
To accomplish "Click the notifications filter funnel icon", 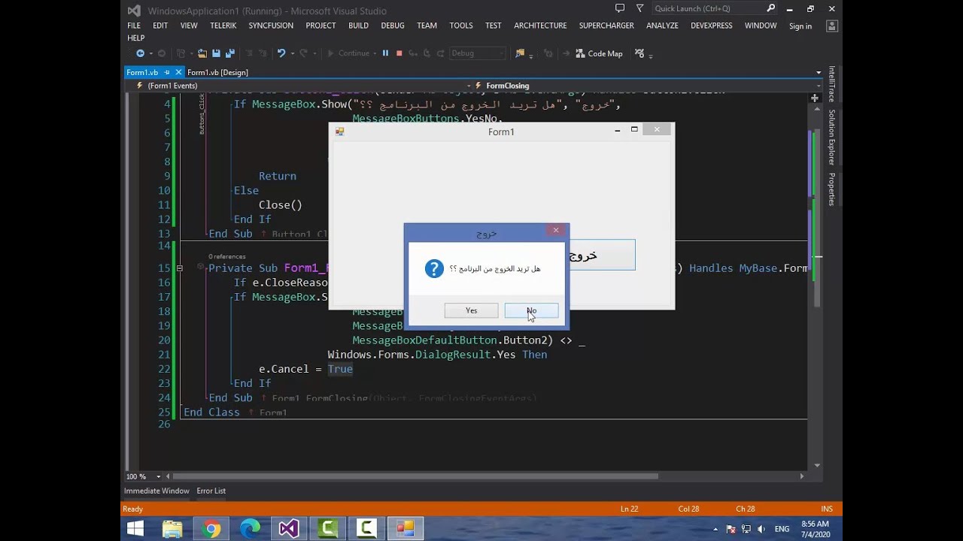I will pos(639,8).
